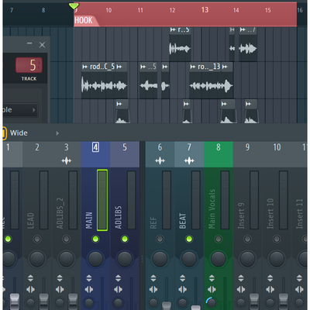Click the phase invert arrows on MAIN track
Image resolution: width=310 pixels, height=310 pixels.
tap(89, 278)
